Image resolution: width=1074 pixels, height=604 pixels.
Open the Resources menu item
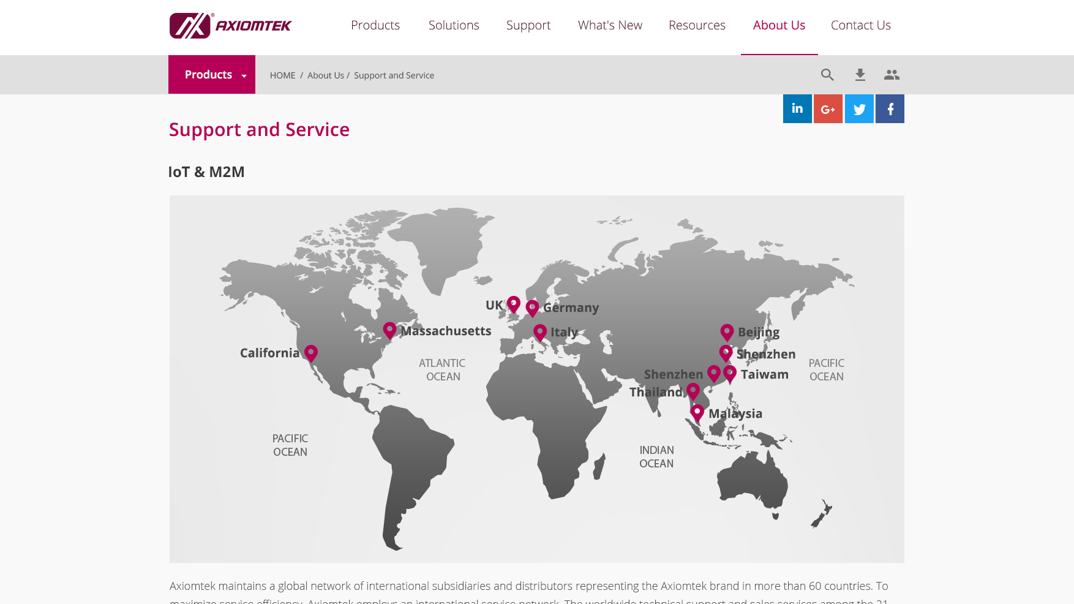point(697,25)
